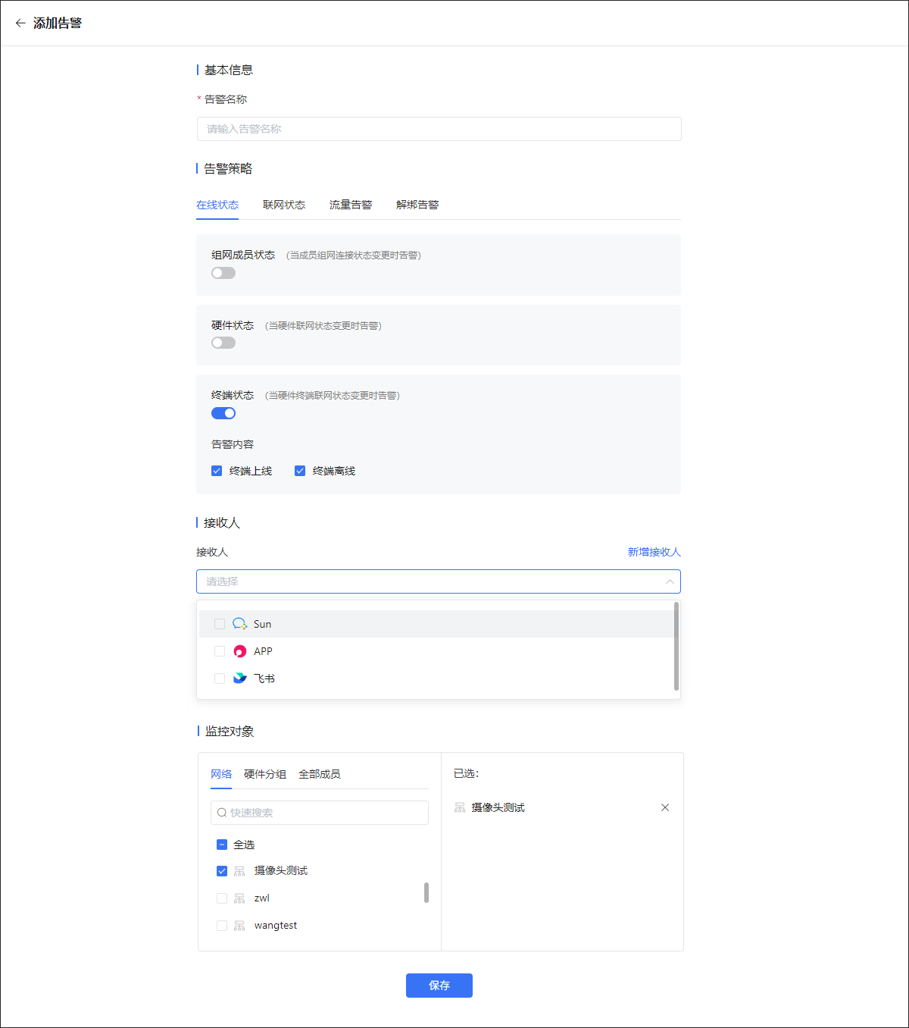Viewport: 909px width, 1028px height.
Task: Click network icon of selected 摄像头测试
Action: click(460, 807)
